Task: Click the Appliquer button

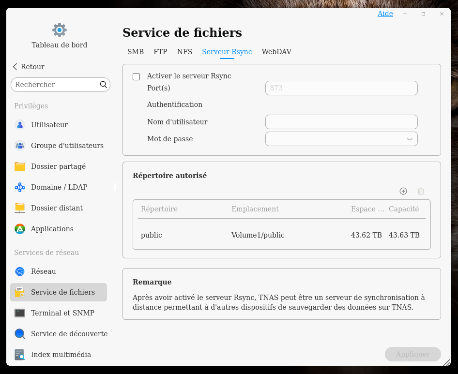Action: point(412,354)
